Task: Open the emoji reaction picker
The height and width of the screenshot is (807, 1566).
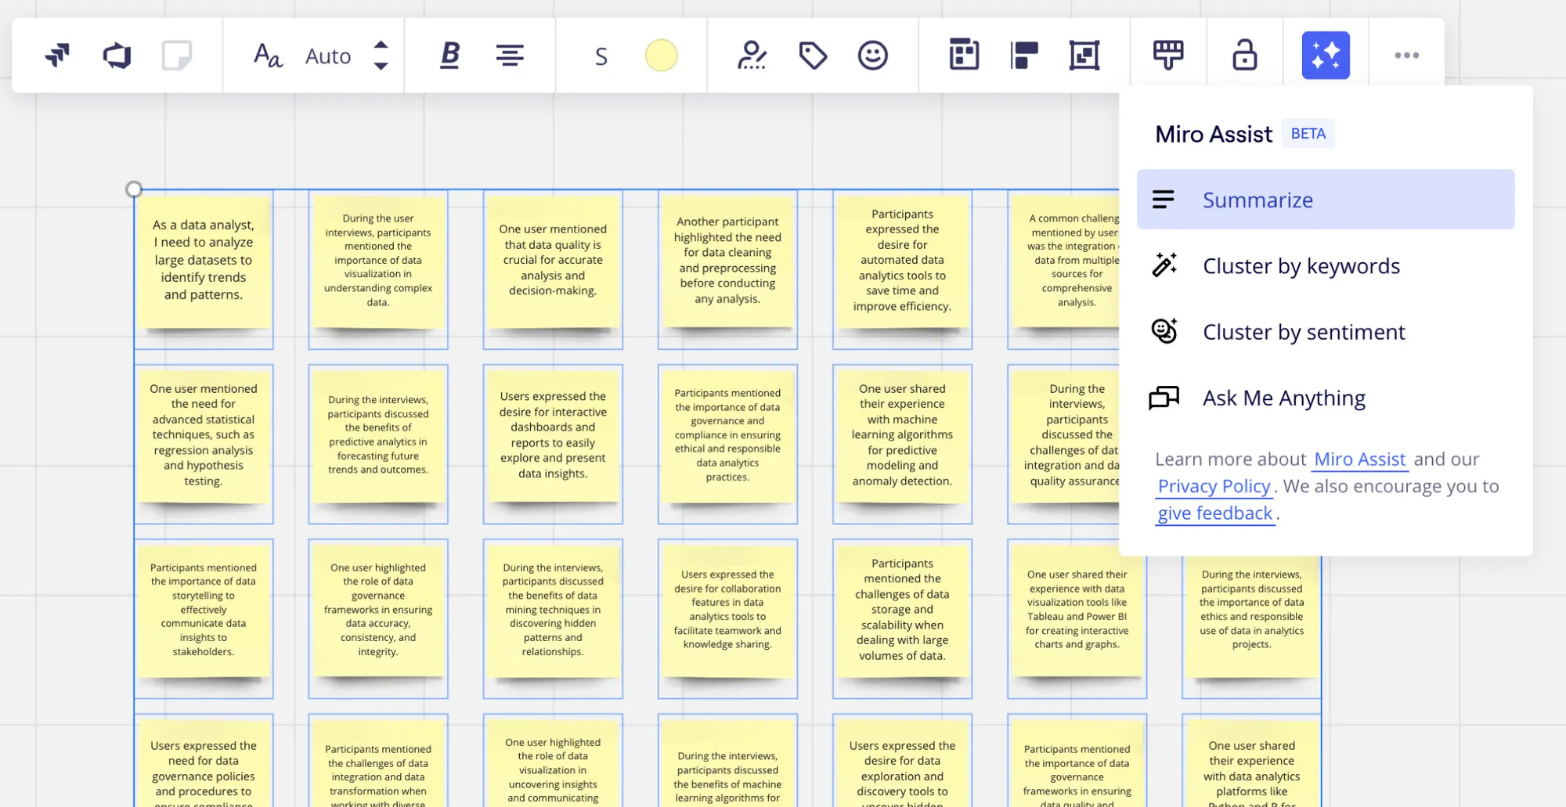Action: 872,56
